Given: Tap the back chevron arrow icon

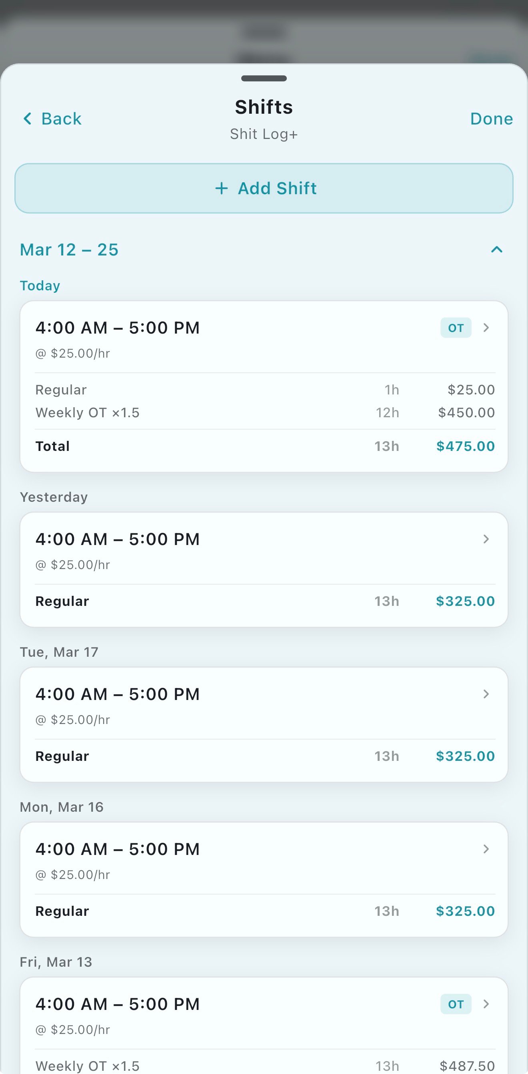Looking at the screenshot, I should [x=28, y=119].
